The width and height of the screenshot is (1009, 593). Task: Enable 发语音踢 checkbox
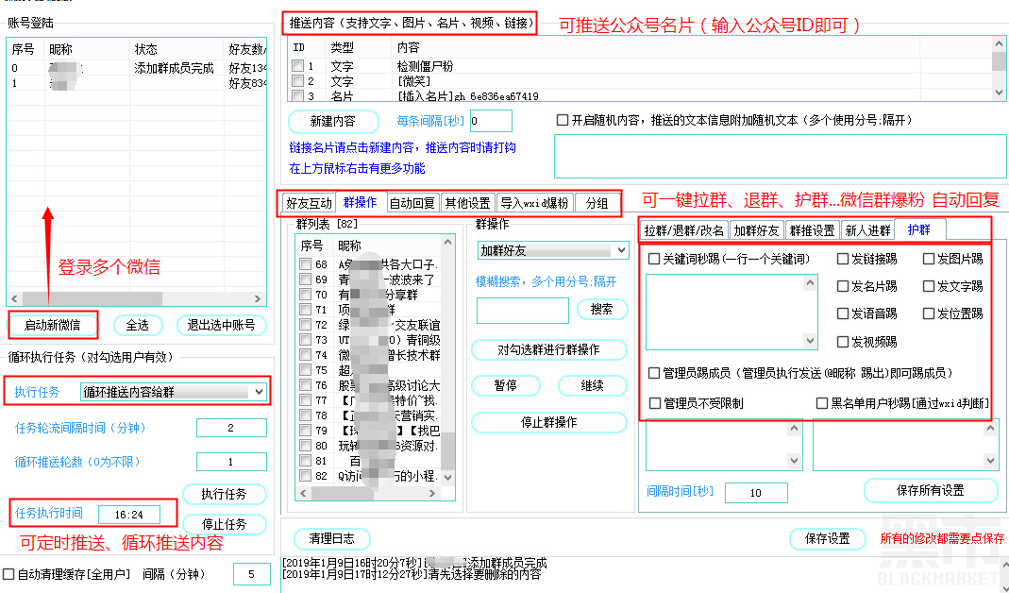pos(843,313)
